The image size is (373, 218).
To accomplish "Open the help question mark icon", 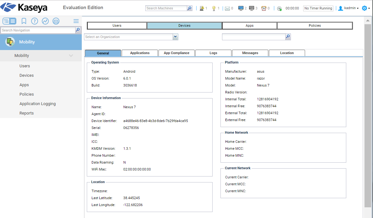I will [x=35, y=21].
